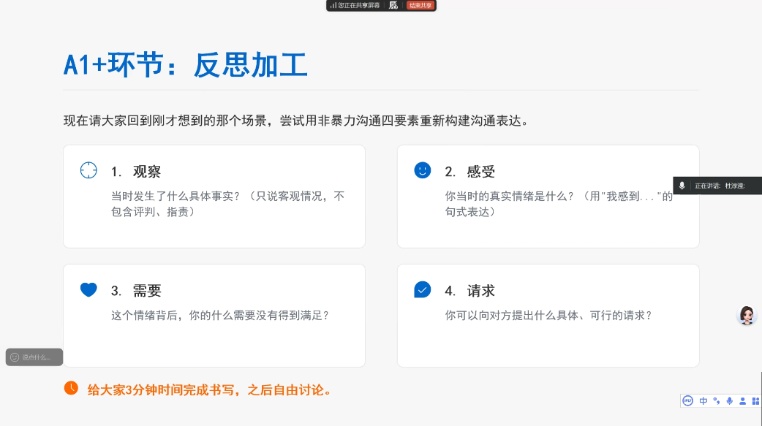Click the microphone icon in speaking indicator

682,186
